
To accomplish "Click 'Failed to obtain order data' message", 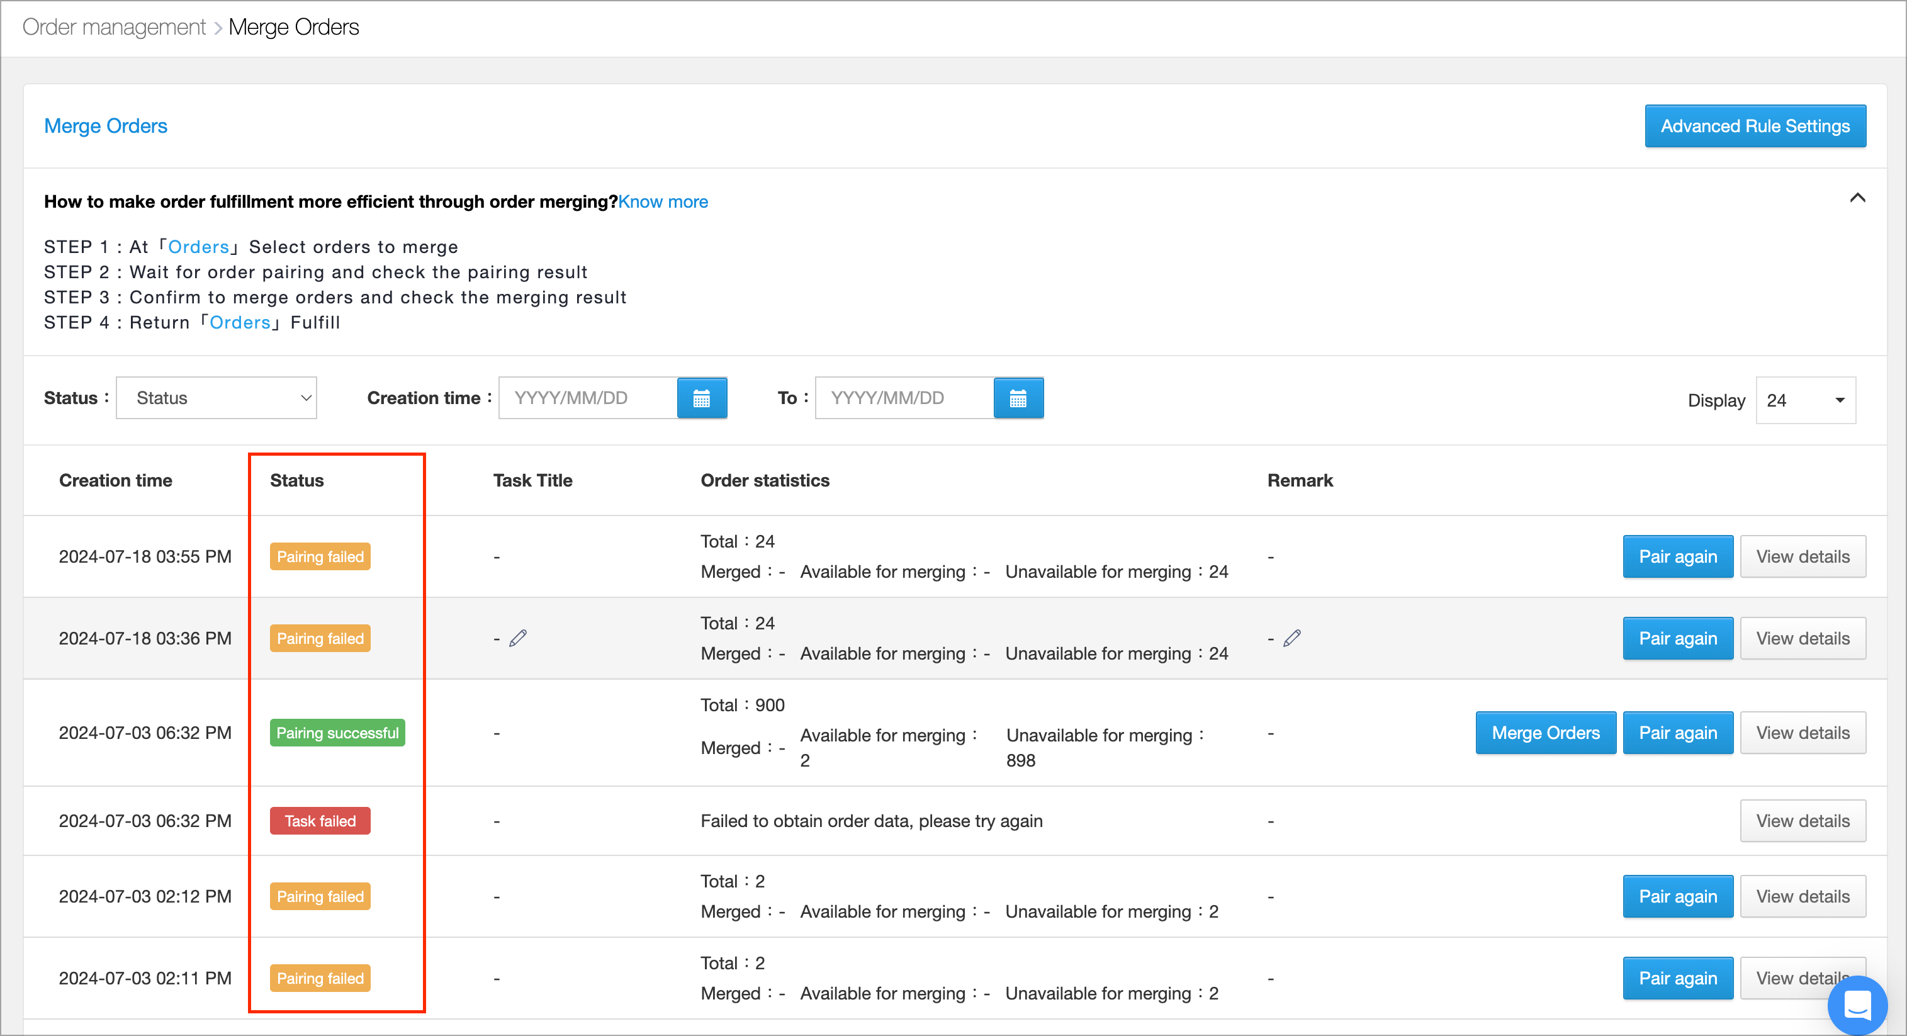I will point(871,821).
